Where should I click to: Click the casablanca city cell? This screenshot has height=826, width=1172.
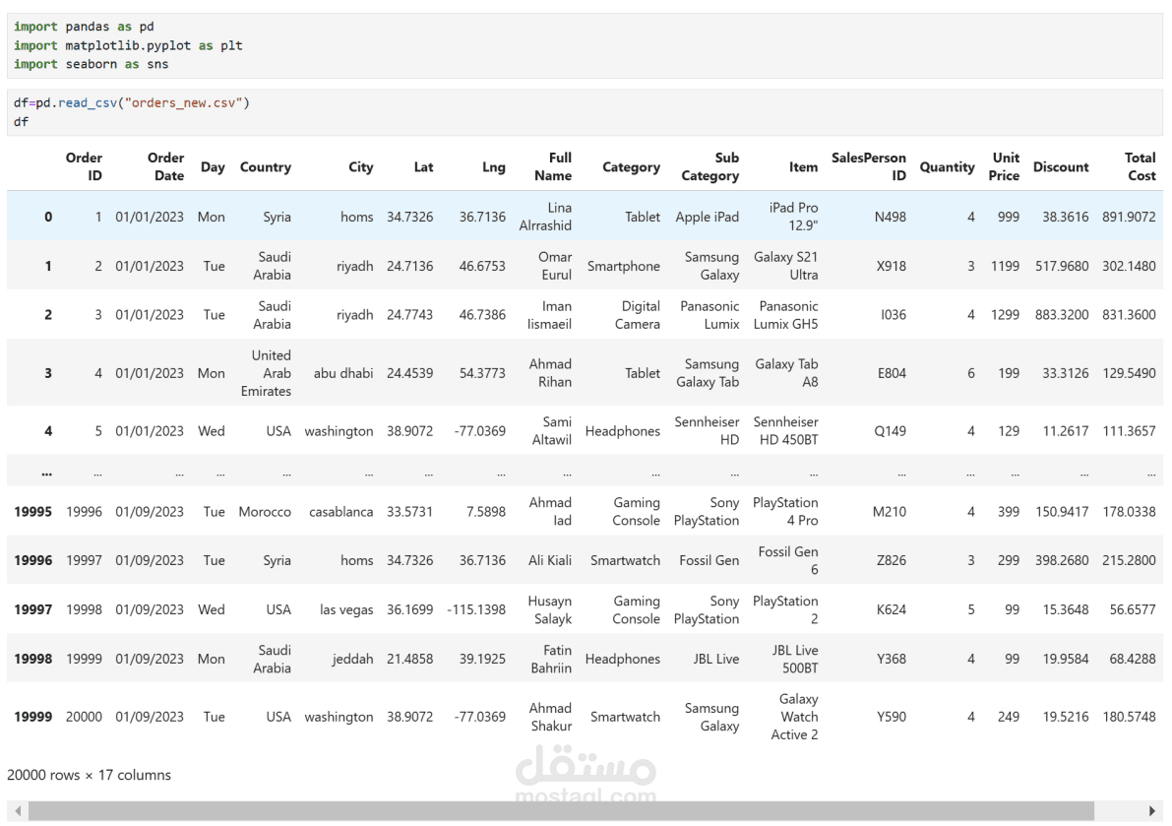[340, 512]
